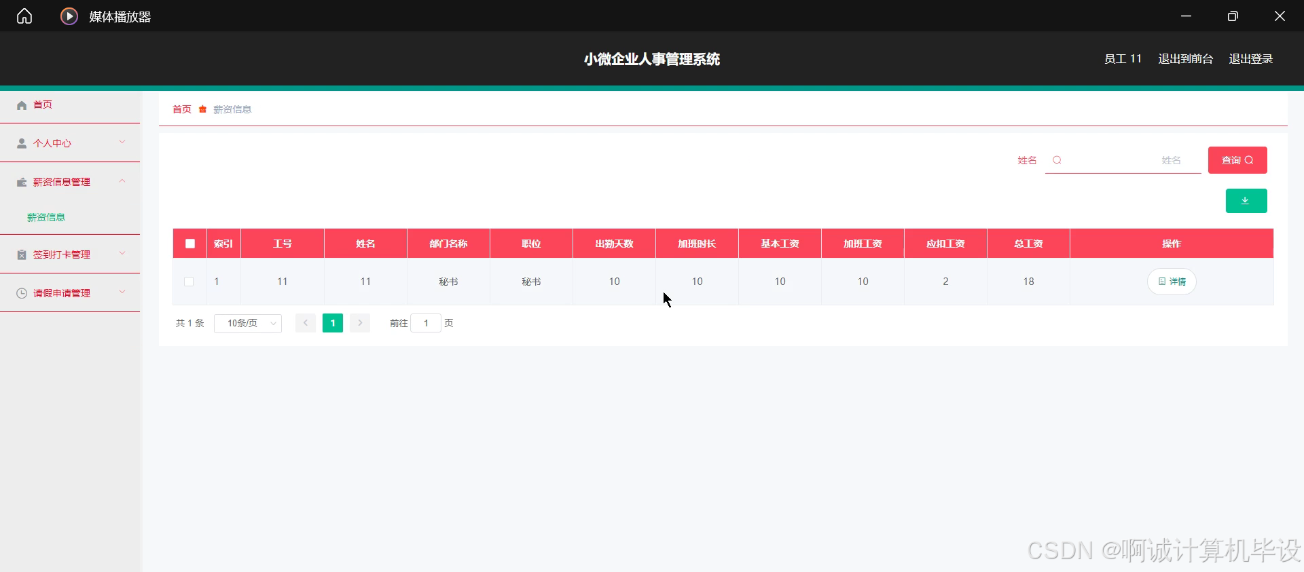The width and height of the screenshot is (1304, 572).
Task: Click the wallet icon beside 薪资信息管理
Action: click(x=22, y=183)
